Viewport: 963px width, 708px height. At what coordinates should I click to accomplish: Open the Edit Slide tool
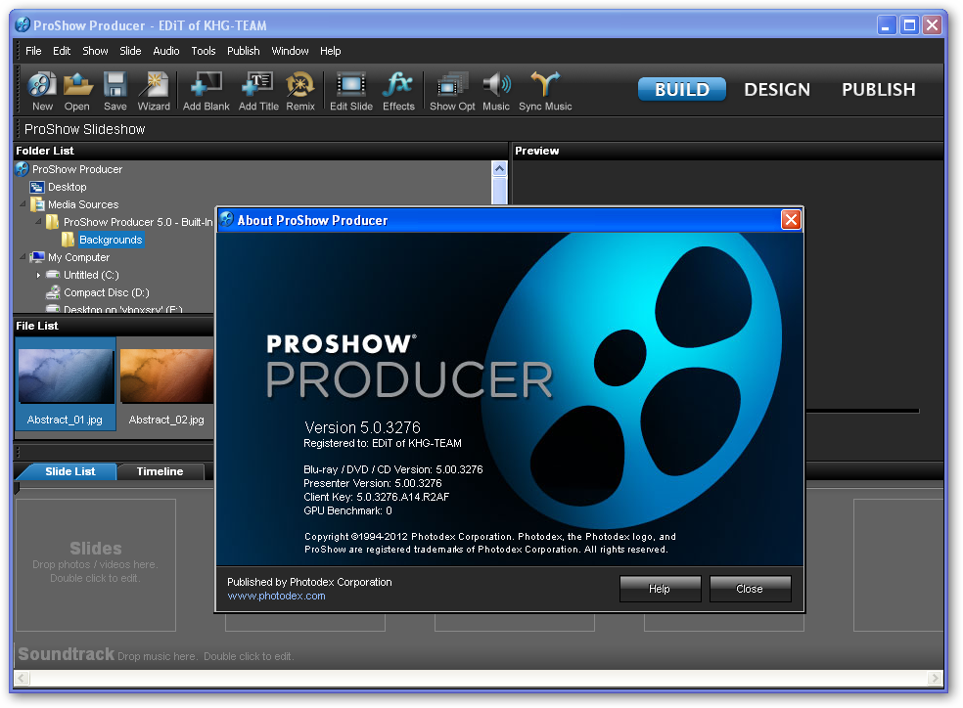click(x=351, y=91)
